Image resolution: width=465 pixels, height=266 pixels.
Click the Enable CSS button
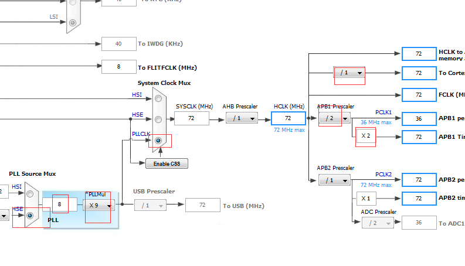[x=167, y=163]
